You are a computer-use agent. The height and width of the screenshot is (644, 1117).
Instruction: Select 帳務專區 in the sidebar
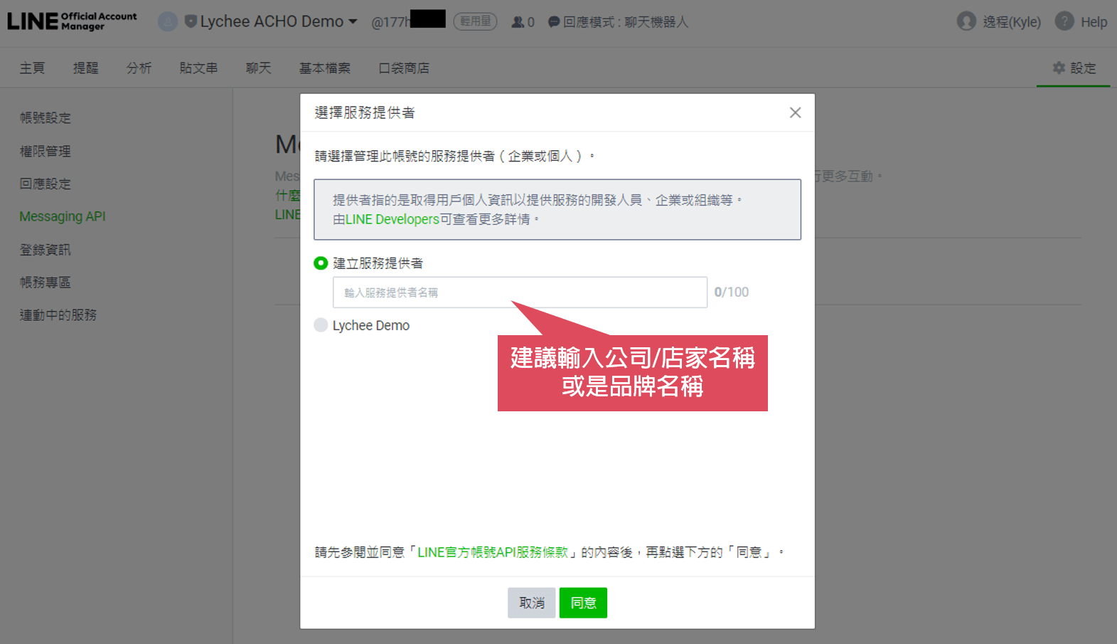click(x=46, y=283)
